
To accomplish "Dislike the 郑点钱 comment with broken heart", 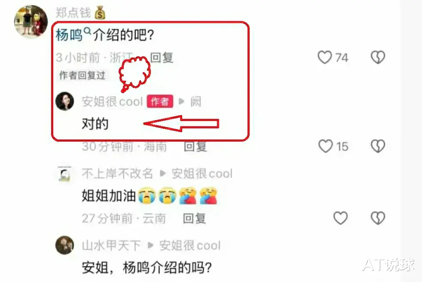I will click(x=378, y=57).
